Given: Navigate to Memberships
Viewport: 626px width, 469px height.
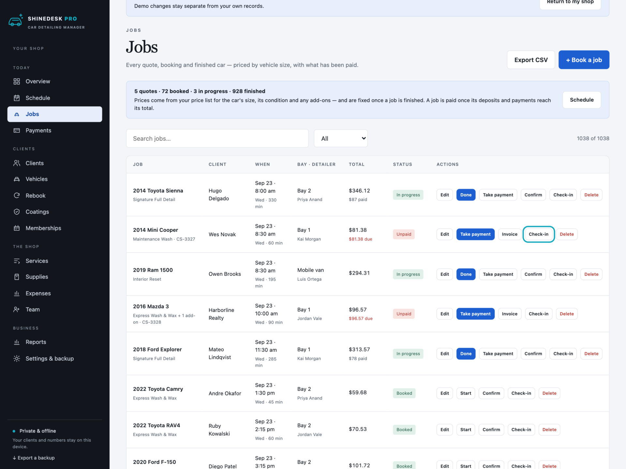Looking at the screenshot, I should pyautogui.click(x=55, y=228).
